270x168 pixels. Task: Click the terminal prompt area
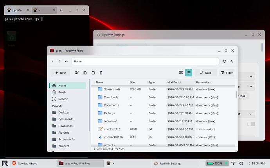click(47, 86)
